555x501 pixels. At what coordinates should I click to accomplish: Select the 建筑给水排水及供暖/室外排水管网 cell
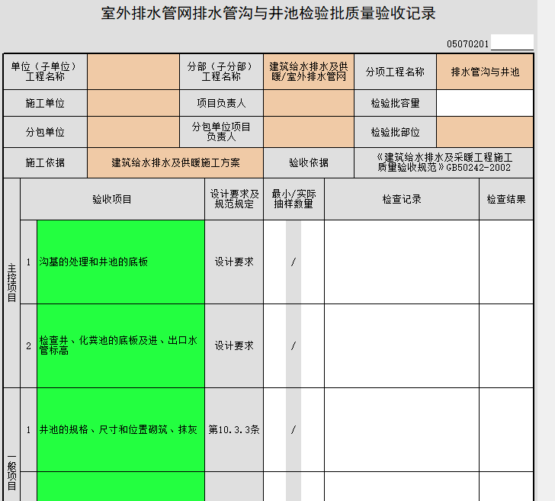coord(308,72)
